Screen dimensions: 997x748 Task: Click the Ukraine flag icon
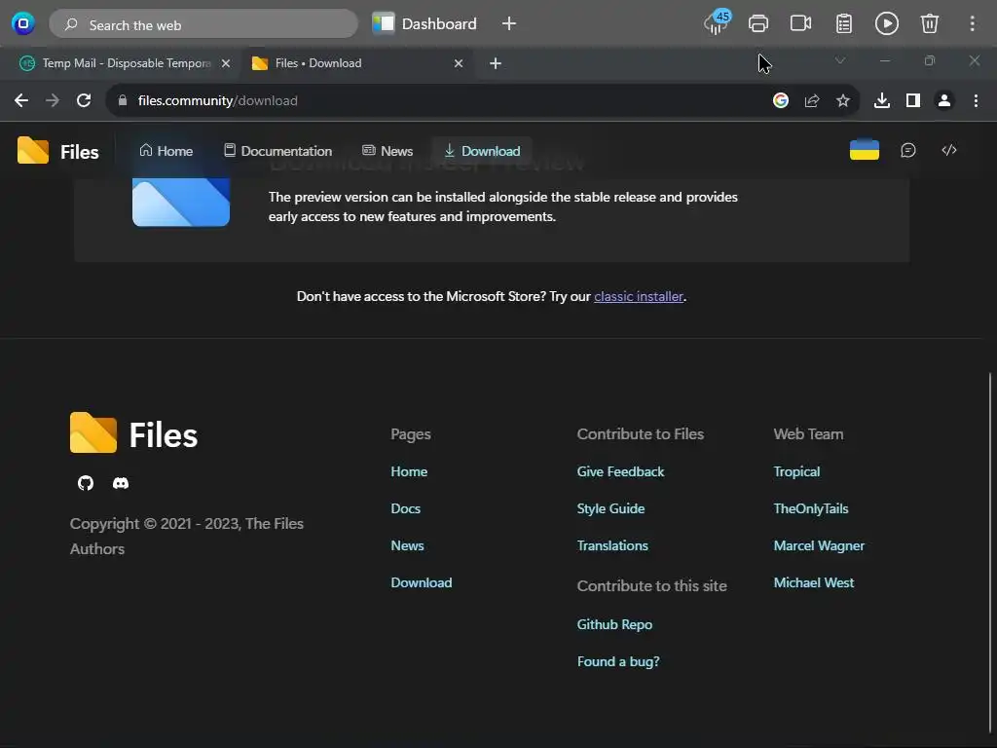[865, 150]
